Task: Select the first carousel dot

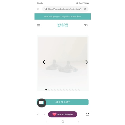Action: 46,89
